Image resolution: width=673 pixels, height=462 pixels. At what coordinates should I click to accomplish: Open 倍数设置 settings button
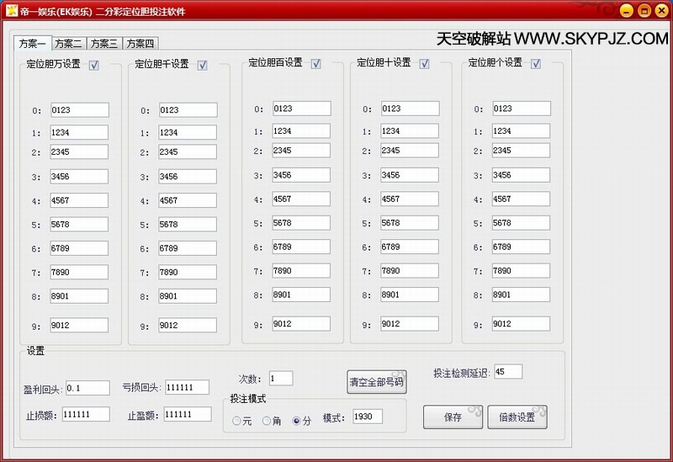517,417
